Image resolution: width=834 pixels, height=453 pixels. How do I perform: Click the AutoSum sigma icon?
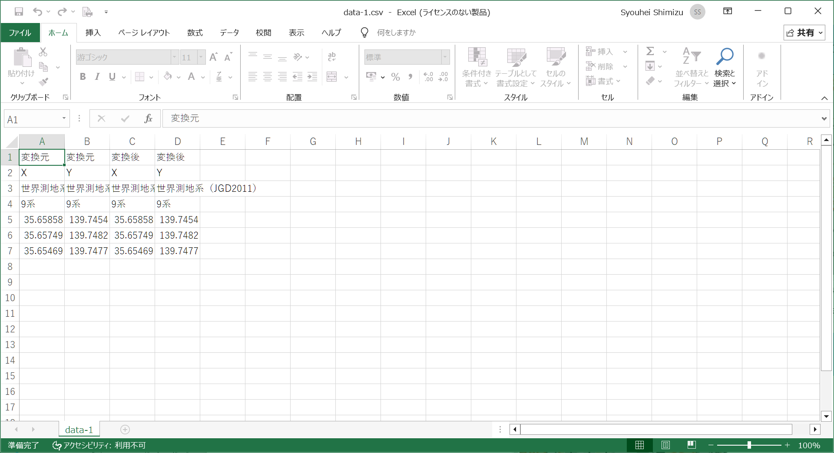click(x=650, y=51)
